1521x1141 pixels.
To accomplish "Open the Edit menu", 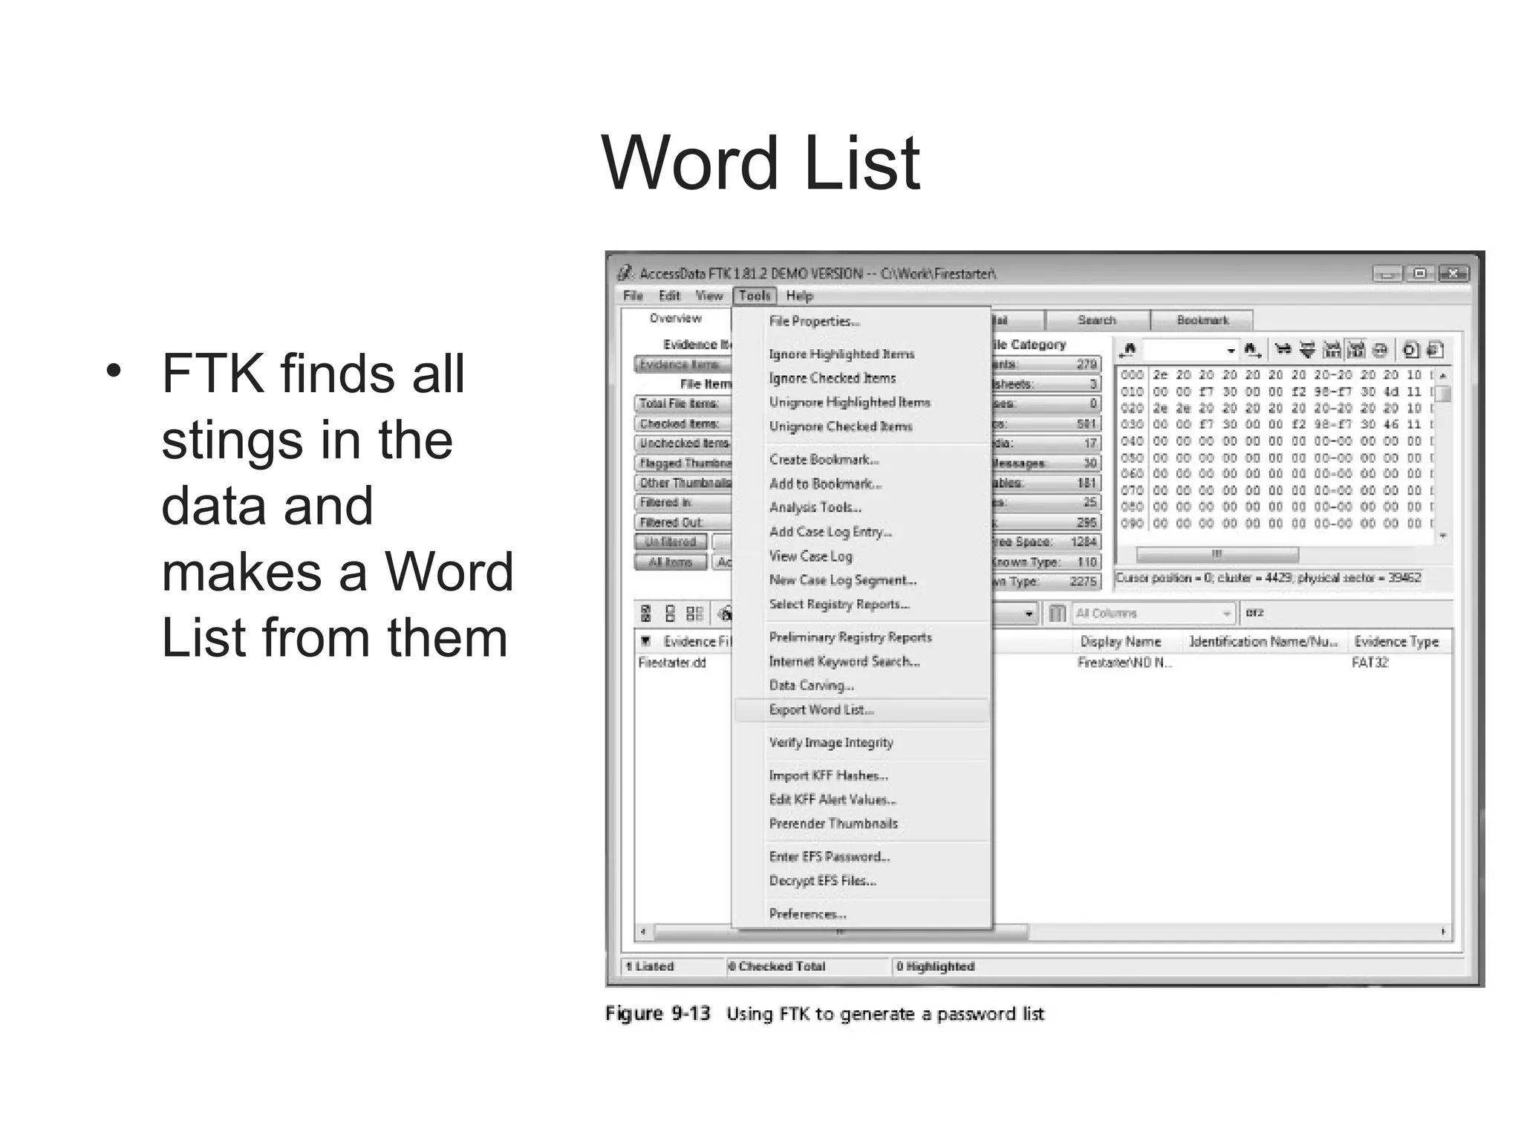I will 669,296.
